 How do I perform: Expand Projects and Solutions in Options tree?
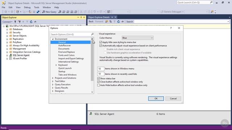pyautogui.click(x=53, y=78)
